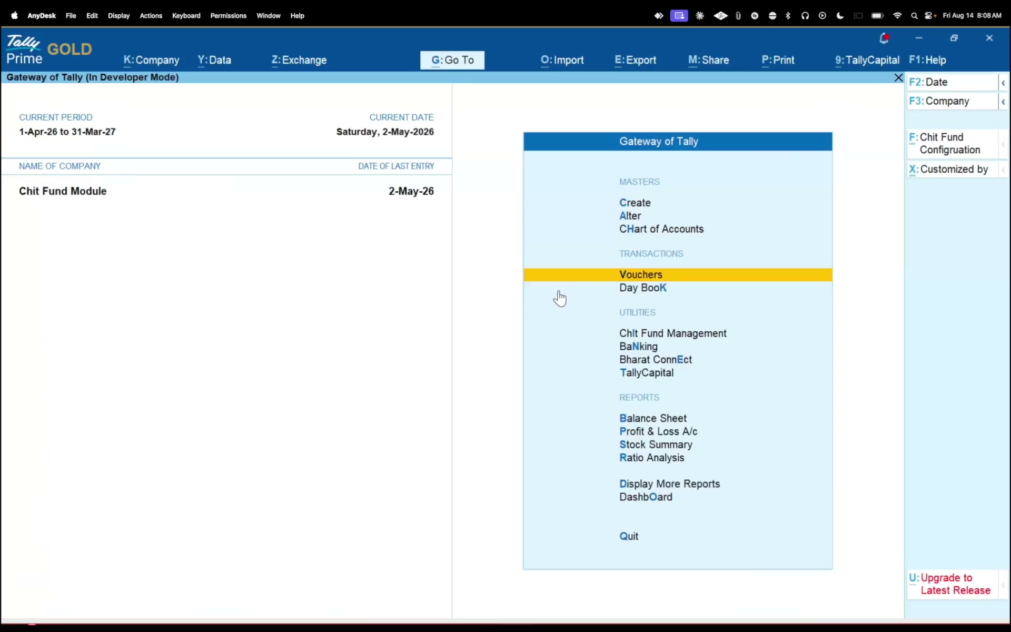Open the P: Print menu
Screen dimensions: 1011x632
click(x=778, y=60)
